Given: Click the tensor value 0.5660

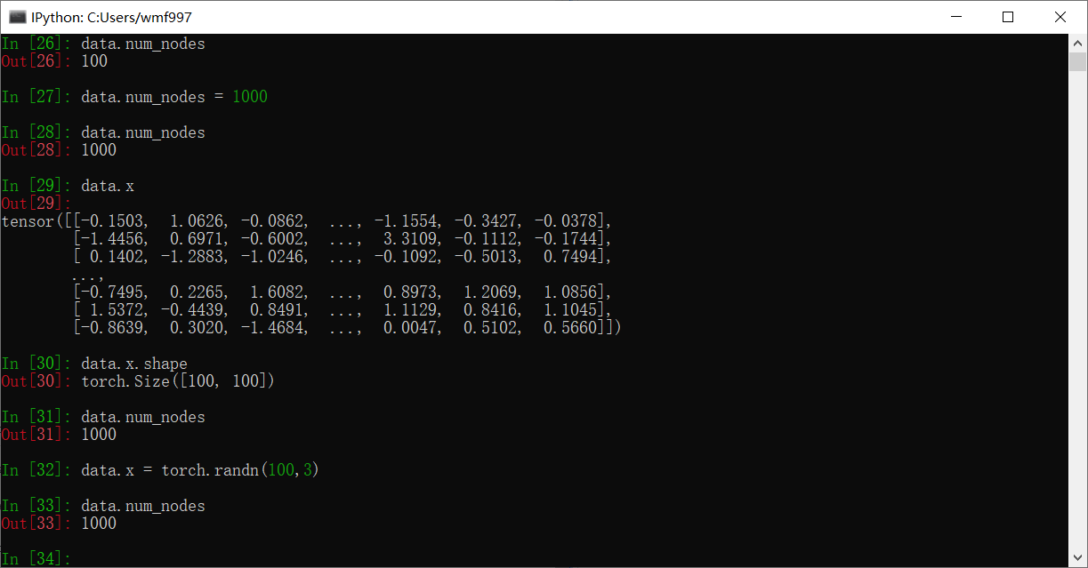Looking at the screenshot, I should tap(571, 328).
